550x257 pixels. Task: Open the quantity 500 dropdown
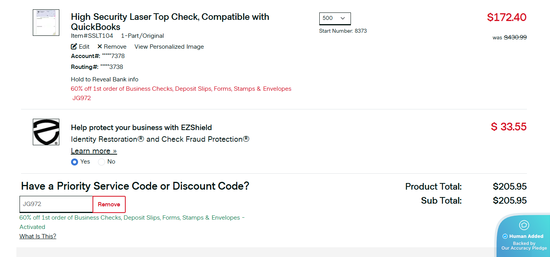click(x=335, y=18)
